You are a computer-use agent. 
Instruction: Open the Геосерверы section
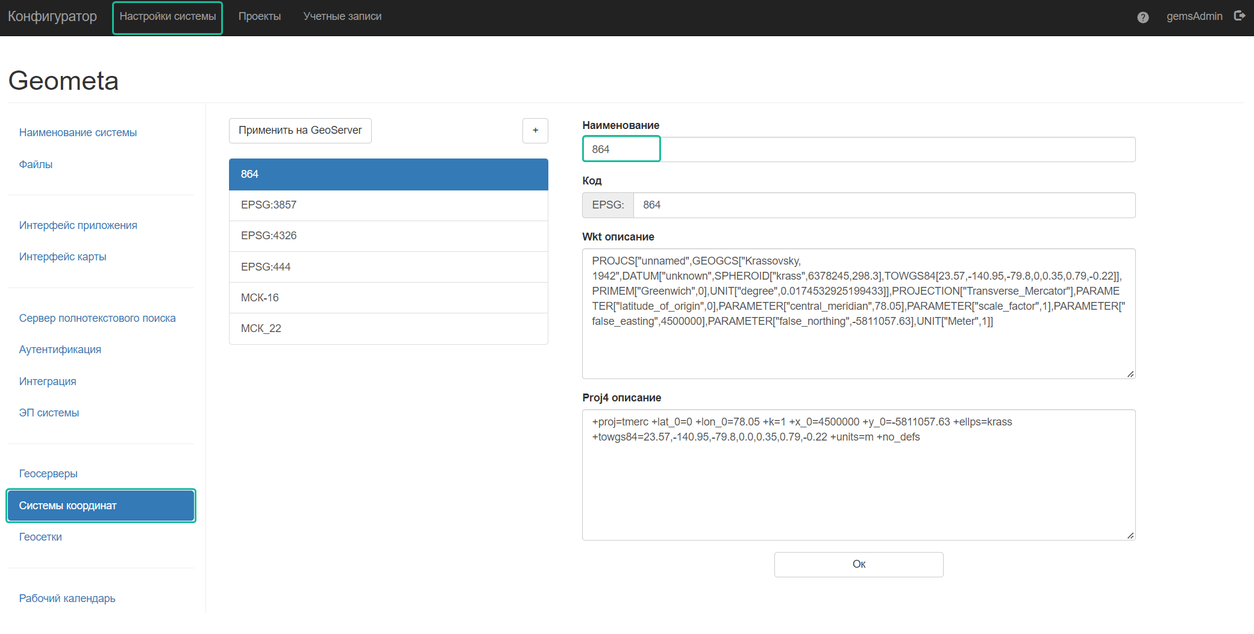(48, 474)
